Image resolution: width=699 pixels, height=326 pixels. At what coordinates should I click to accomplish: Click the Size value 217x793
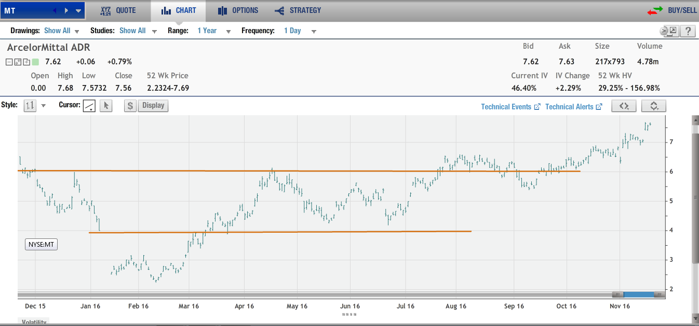point(610,62)
